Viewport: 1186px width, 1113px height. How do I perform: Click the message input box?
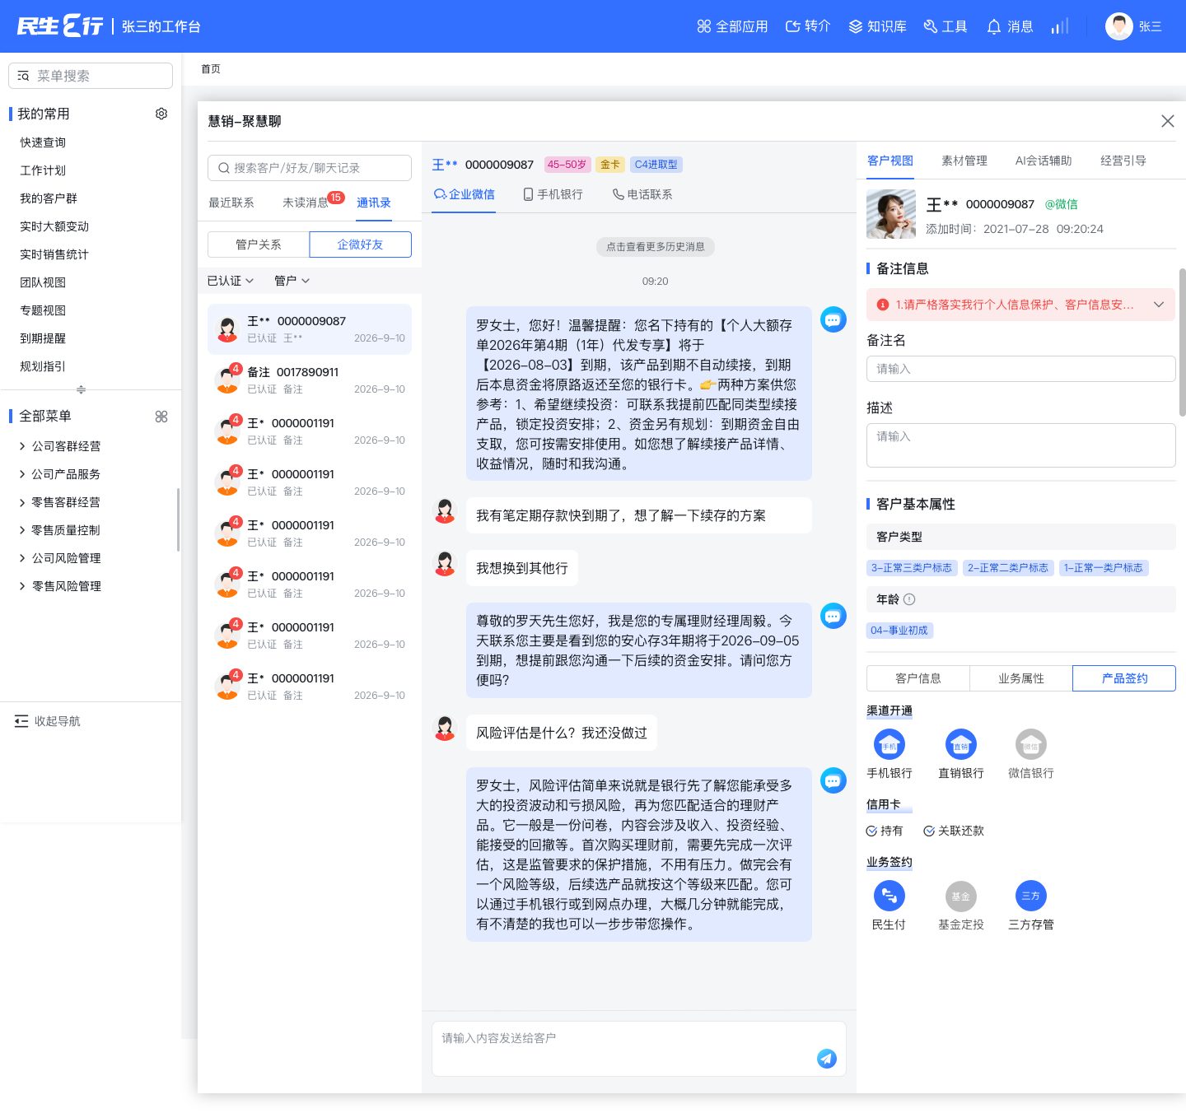[x=639, y=1049]
